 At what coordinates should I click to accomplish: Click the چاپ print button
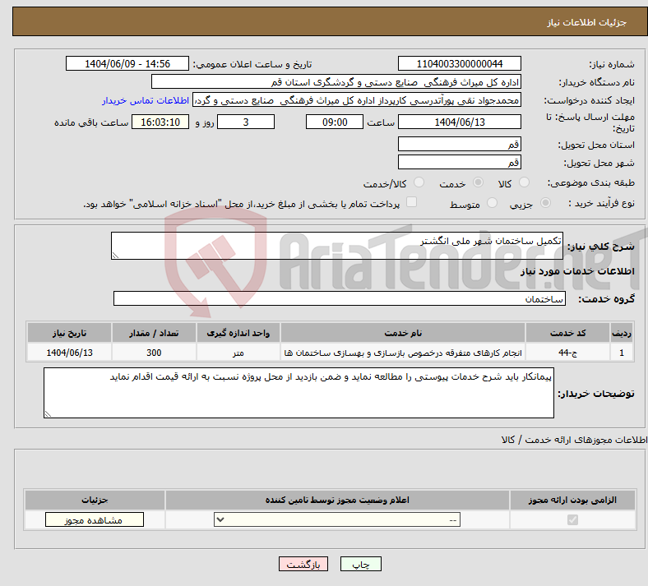coord(361,564)
